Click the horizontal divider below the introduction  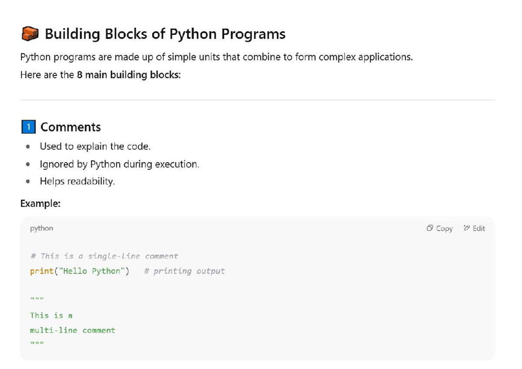click(x=261, y=99)
